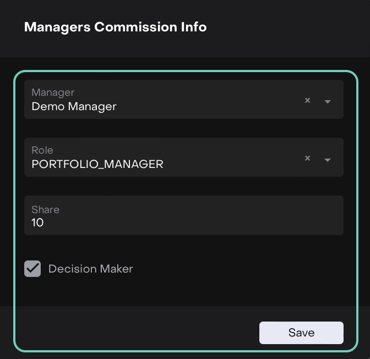Place cursor at Share value 10
The width and height of the screenshot is (370, 359).
pos(37,223)
